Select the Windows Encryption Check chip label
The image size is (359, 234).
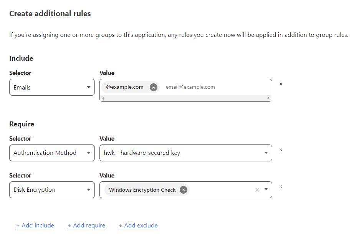[x=142, y=190]
